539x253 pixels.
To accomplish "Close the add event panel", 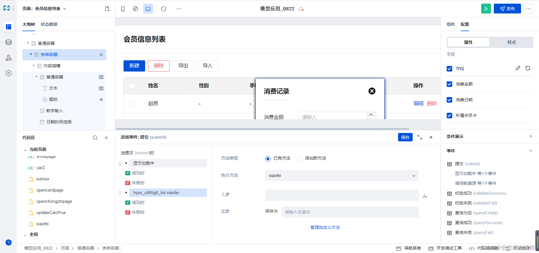I will pos(431,137).
